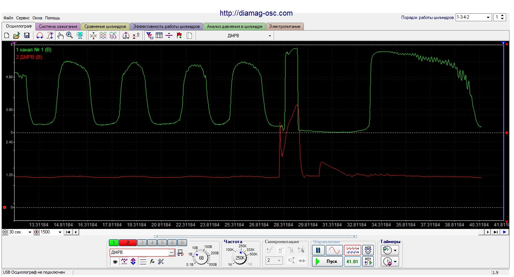This screenshot has height=277, width=514.
Task: Adjust the cylinder number stepper
Action: coord(502,17)
